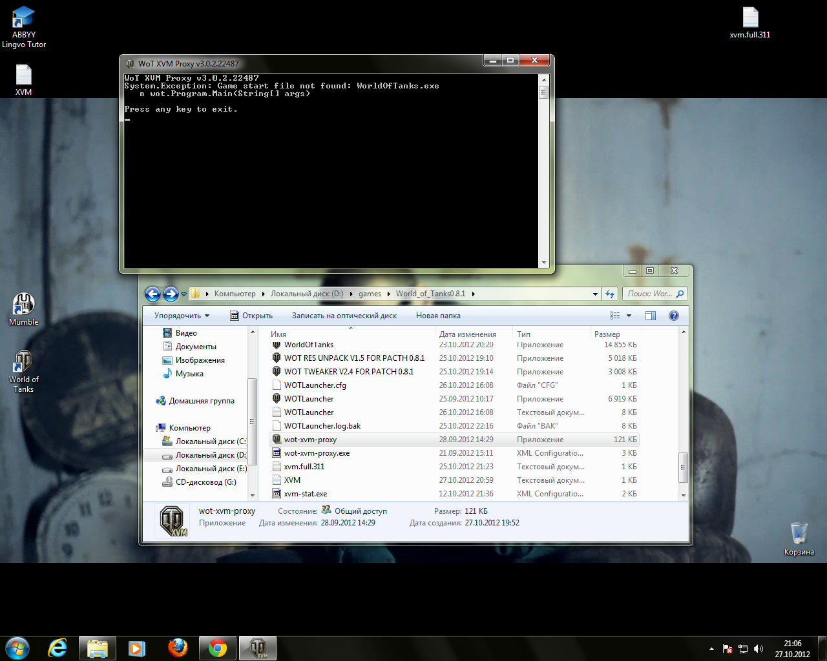
Task: Click the Компьютер breadcrumb in address bar
Action: pos(235,294)
